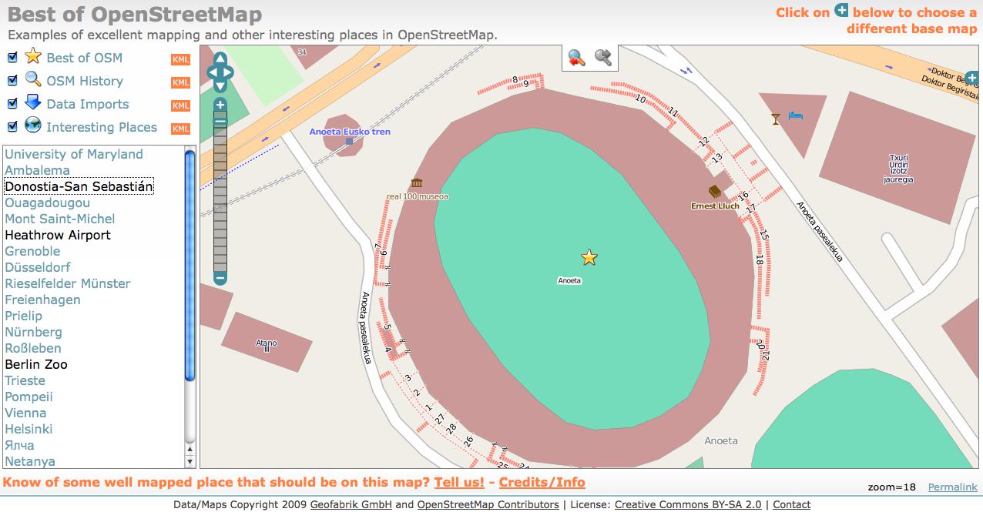Image resolution: width=983 pixels, height=512 pixels.
Task: Click the yellow star marker on Anoeta
Action: 589,257
